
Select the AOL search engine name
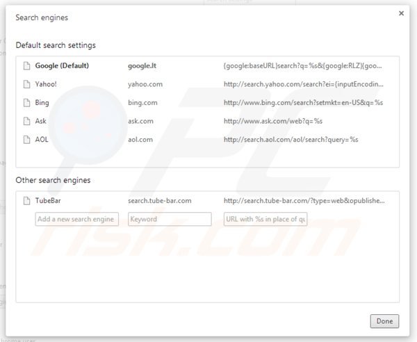coord(42,139)
